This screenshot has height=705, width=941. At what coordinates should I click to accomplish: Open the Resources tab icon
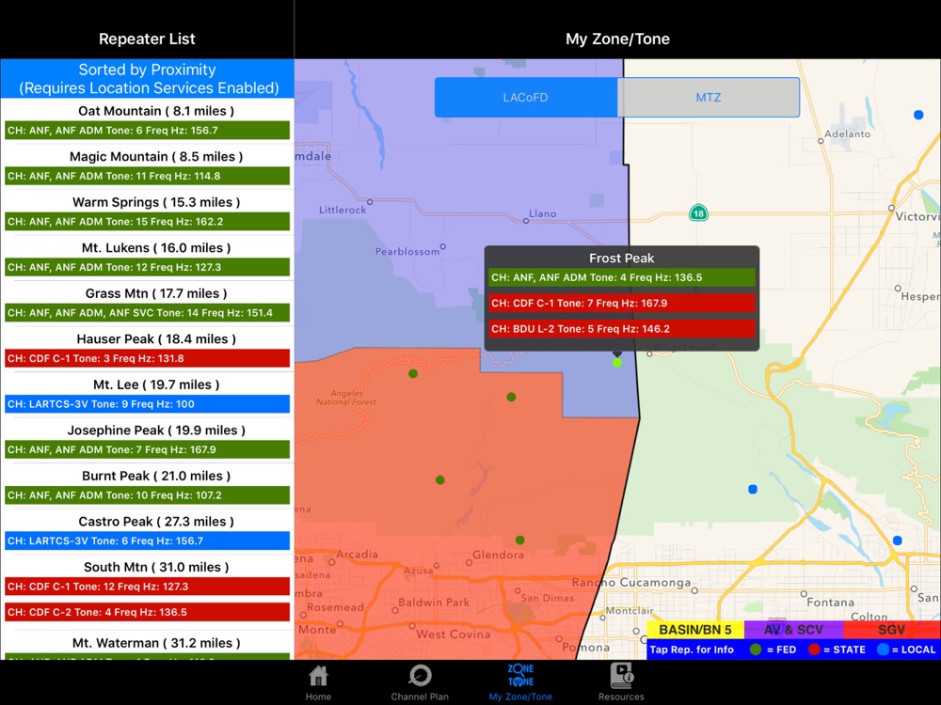pyautogui.click(x=621, y=681)
